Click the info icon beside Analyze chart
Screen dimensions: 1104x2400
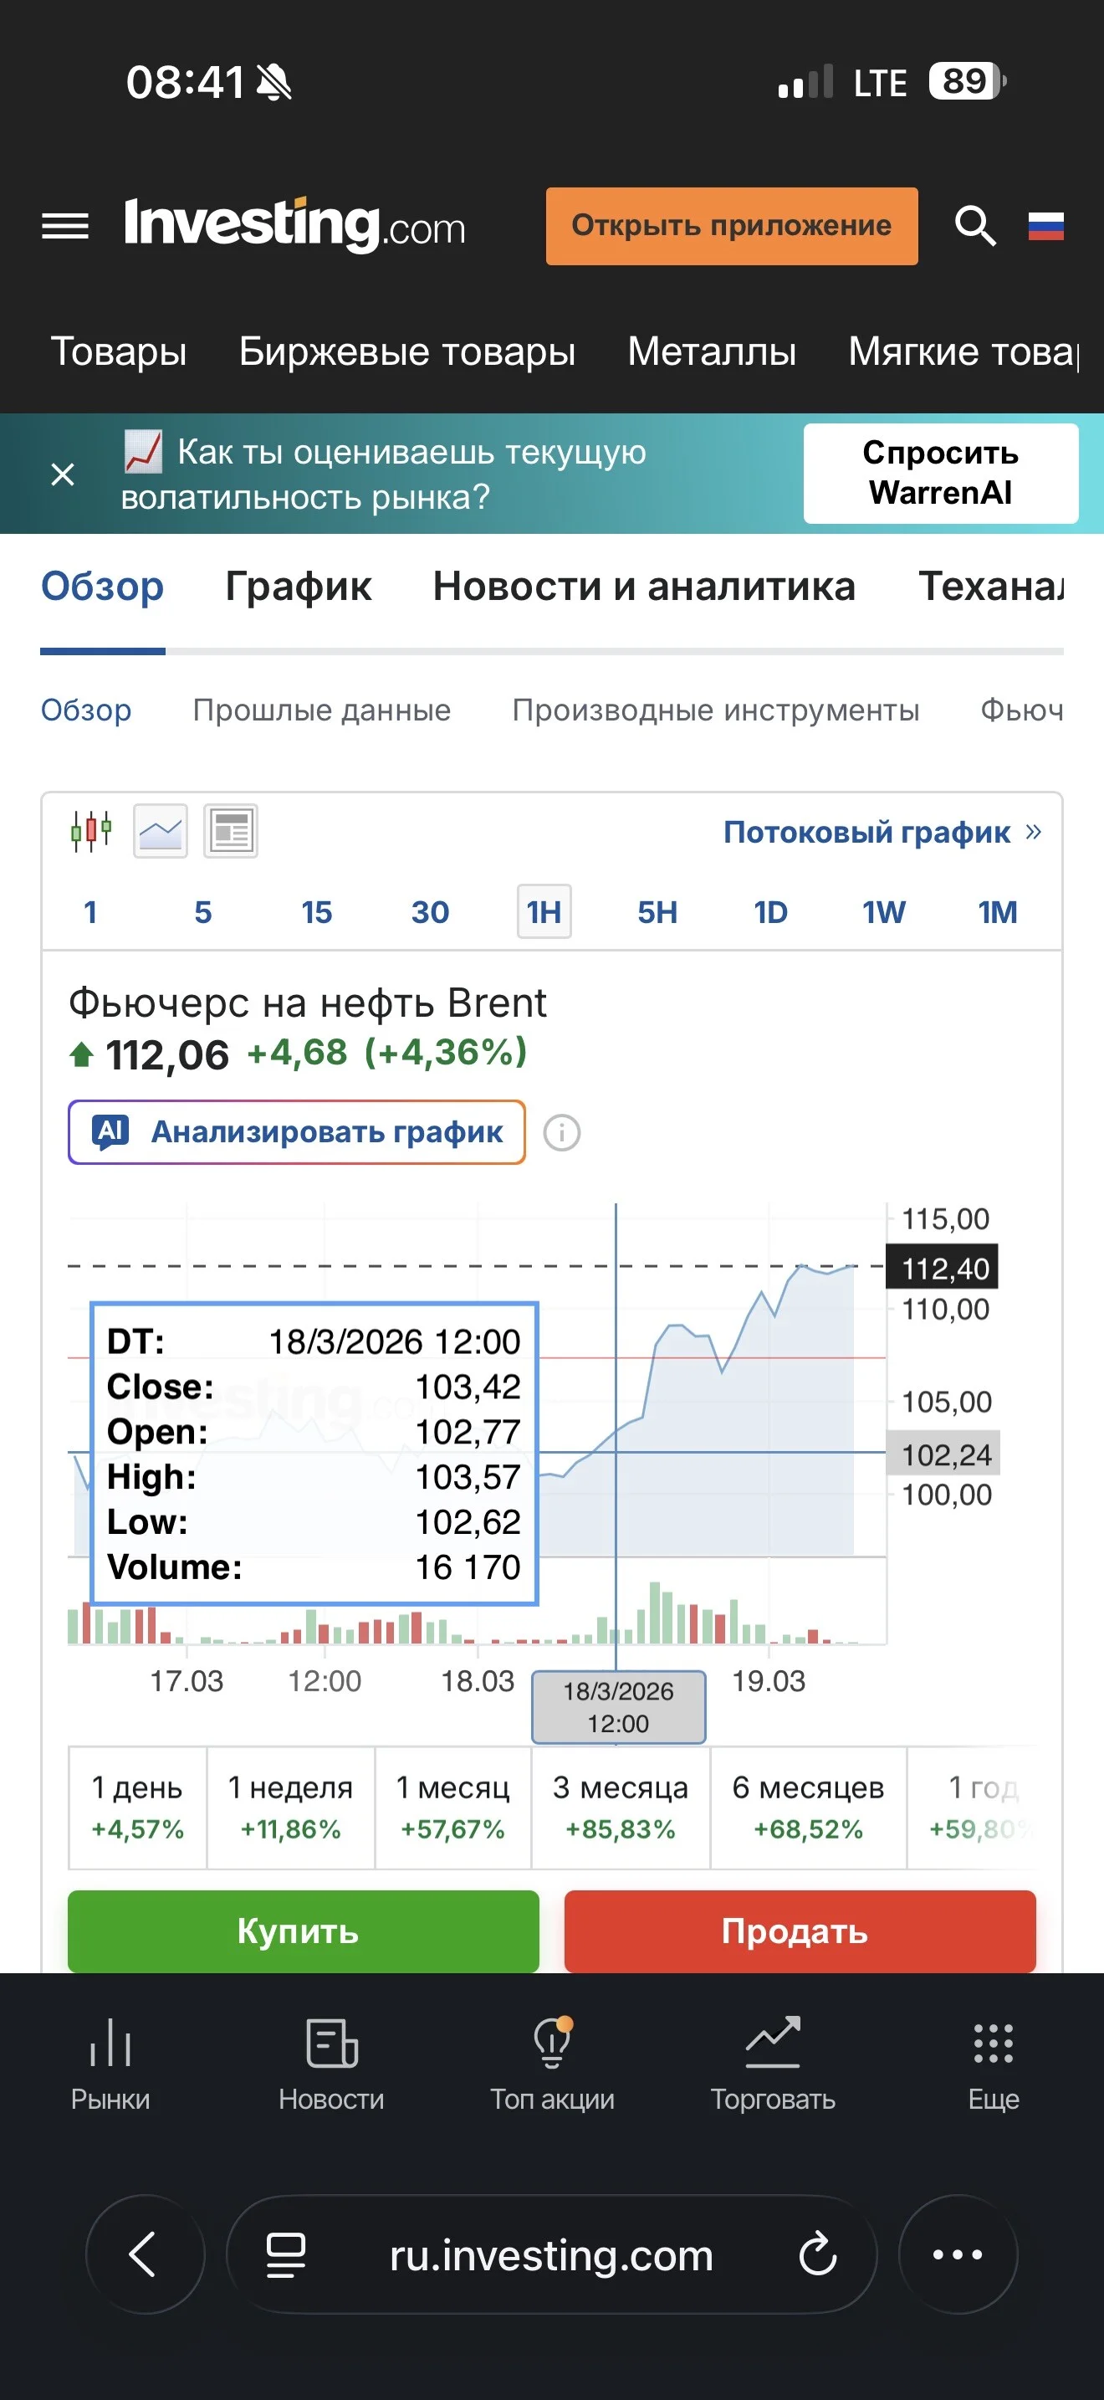coord(561,1133)
